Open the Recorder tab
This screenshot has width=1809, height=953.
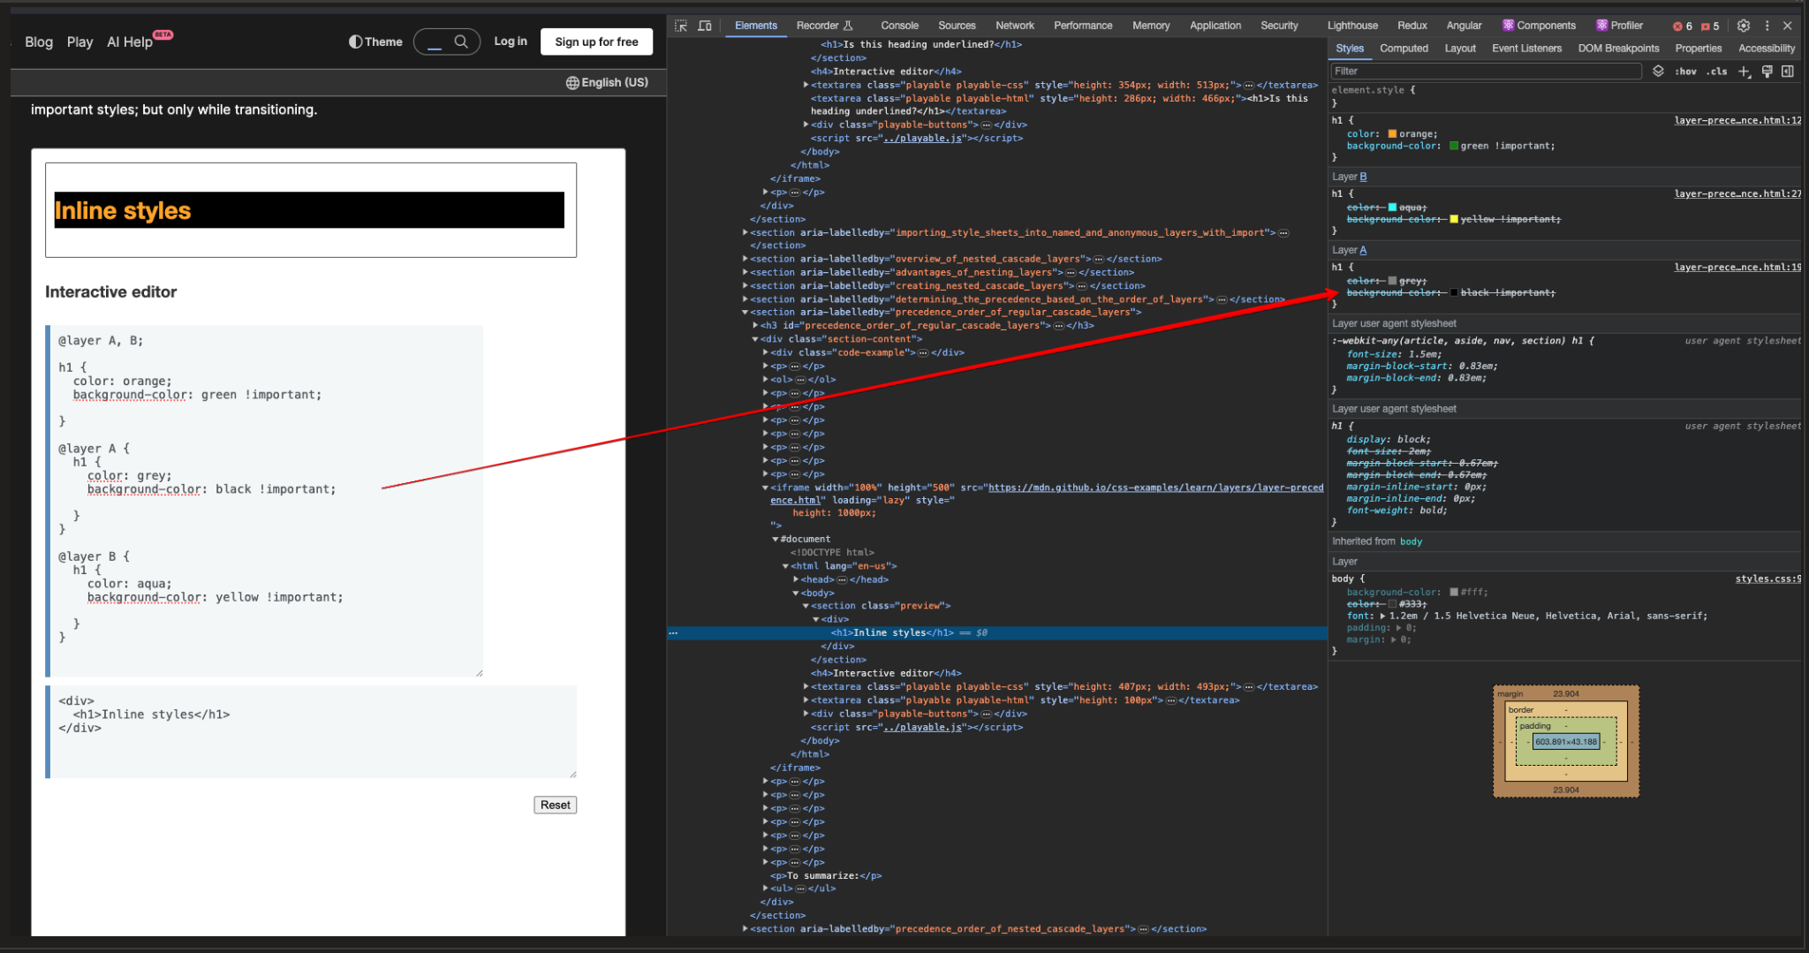click(x=825, y=26)
